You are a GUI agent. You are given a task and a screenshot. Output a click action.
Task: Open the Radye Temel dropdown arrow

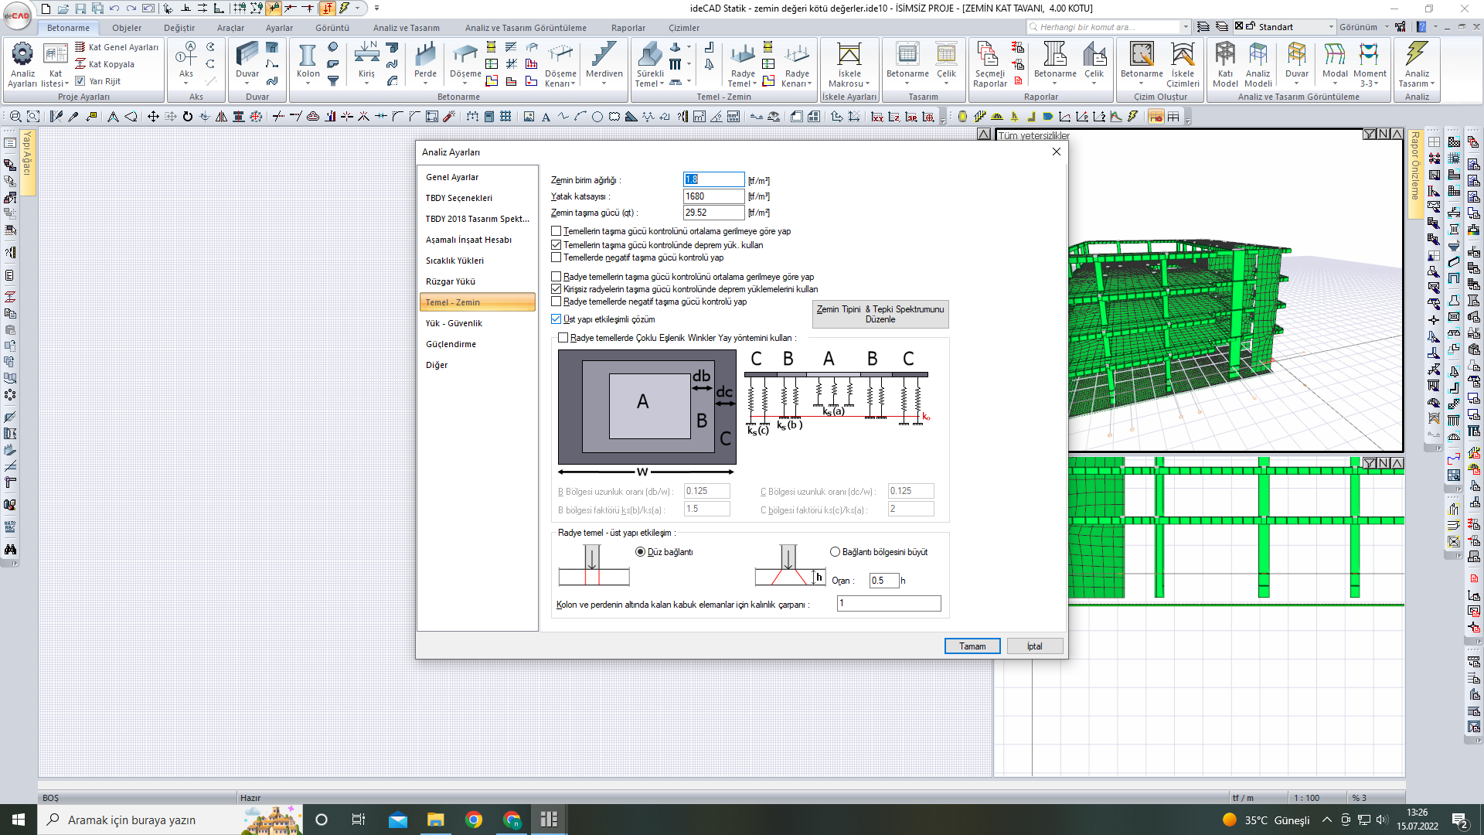coord(754,83)
